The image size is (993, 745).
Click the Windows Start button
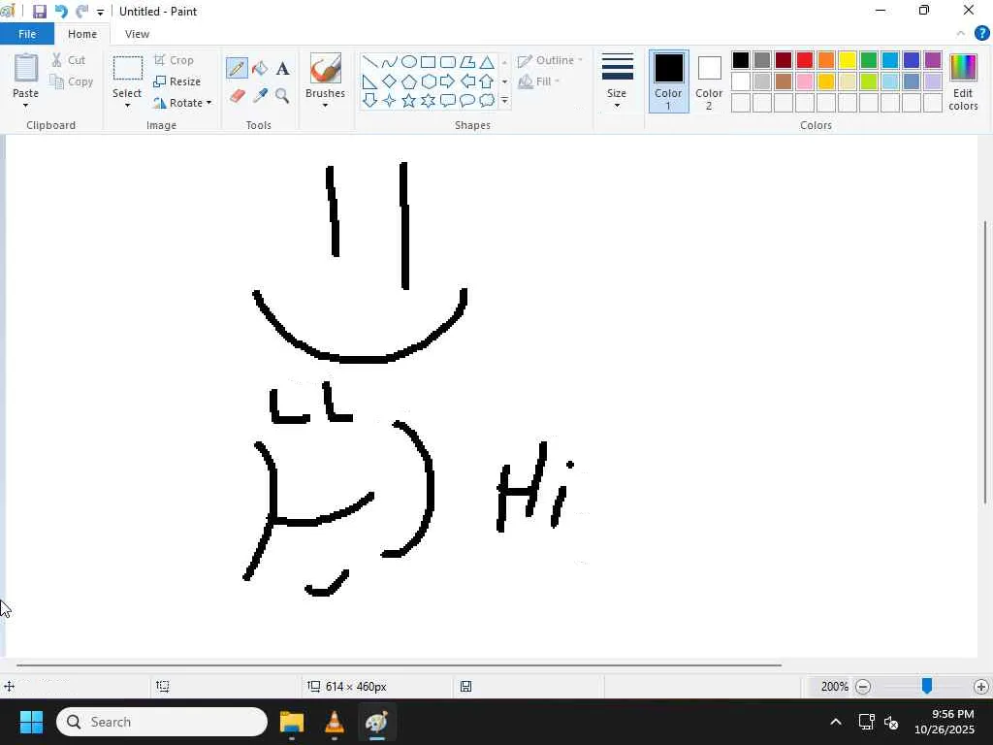(x=31, y=722)
